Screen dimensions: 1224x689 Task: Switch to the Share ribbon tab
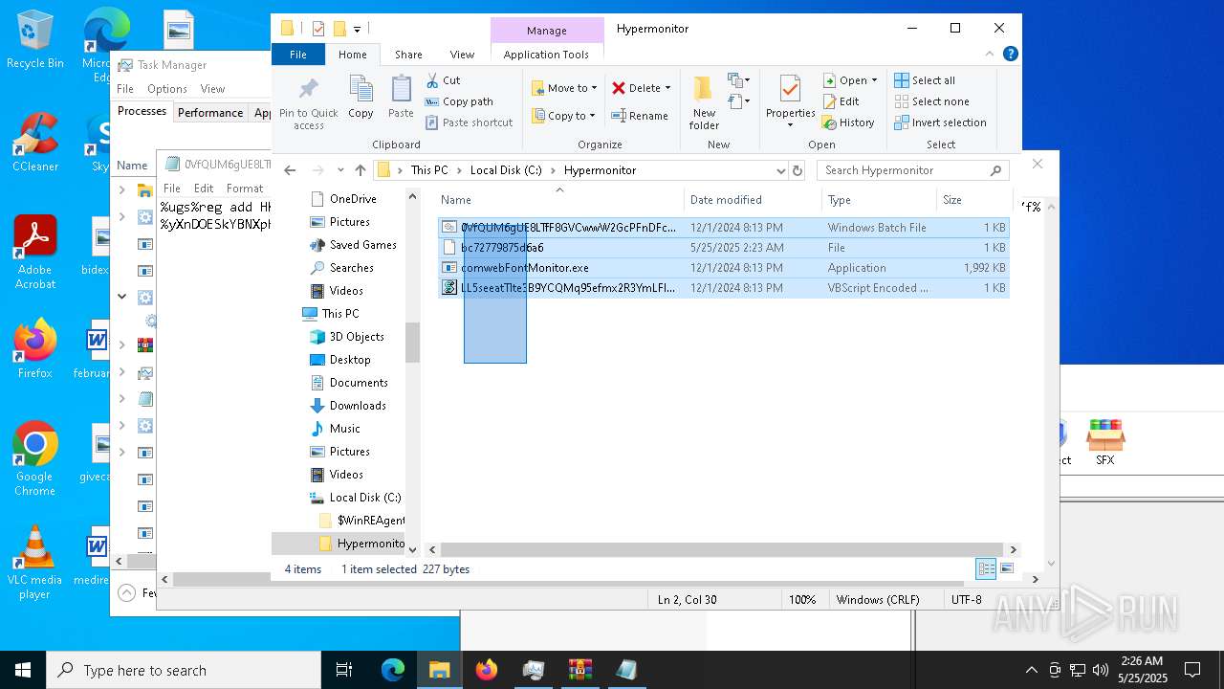408,55
